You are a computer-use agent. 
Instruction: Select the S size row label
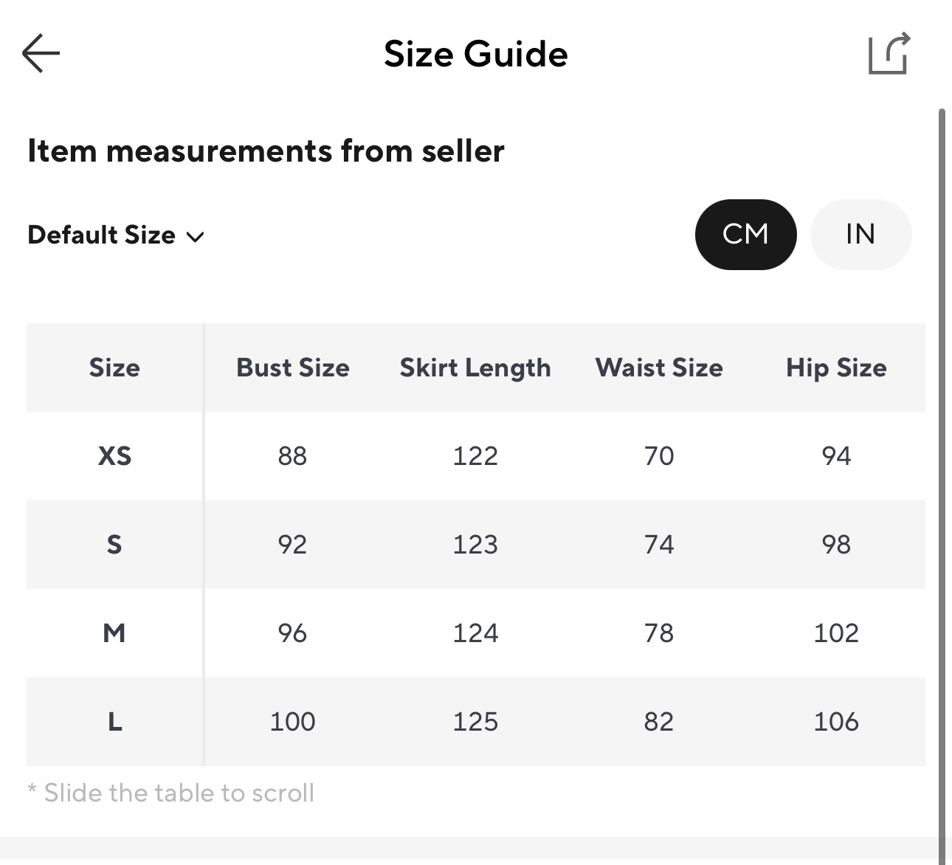click(x=114, y=545)
